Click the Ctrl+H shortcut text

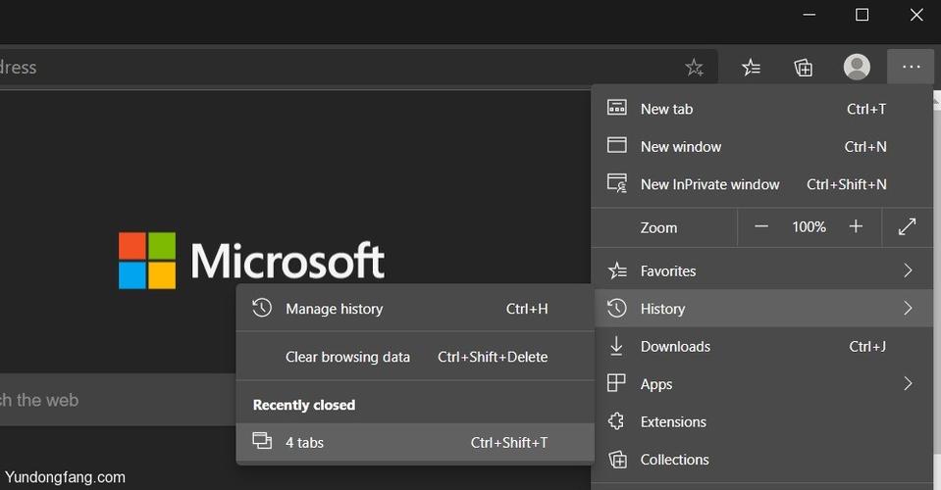(x=527, y=309)
